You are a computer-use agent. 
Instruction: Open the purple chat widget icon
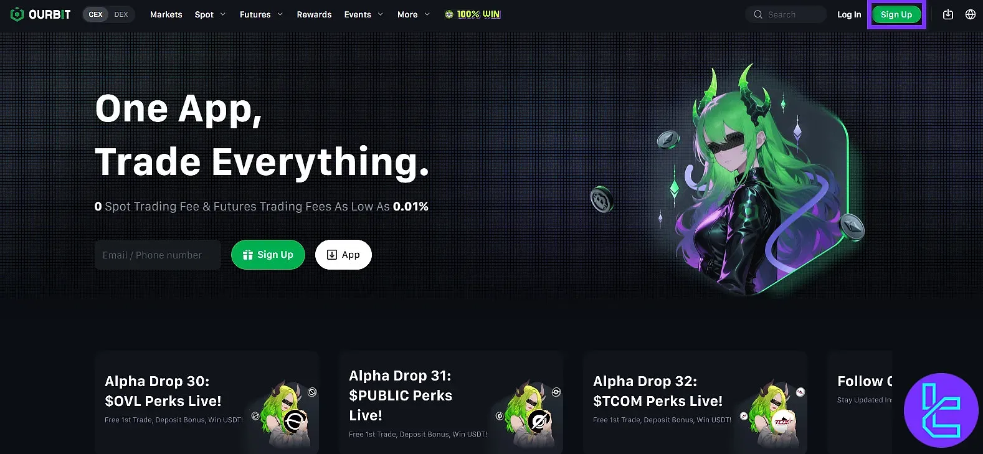tap(941, 410)
